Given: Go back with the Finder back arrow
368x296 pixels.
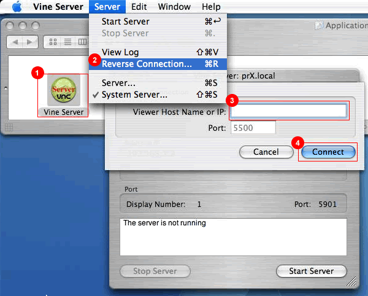Looking at the screenshot, I should click(15, 42).
